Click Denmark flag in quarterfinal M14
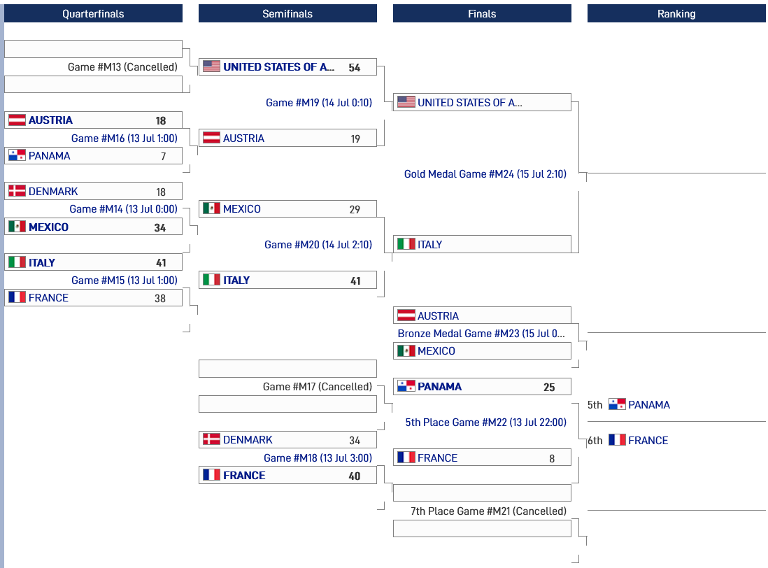The height and width of the screenshot is (568, 768). coord(17,191)
